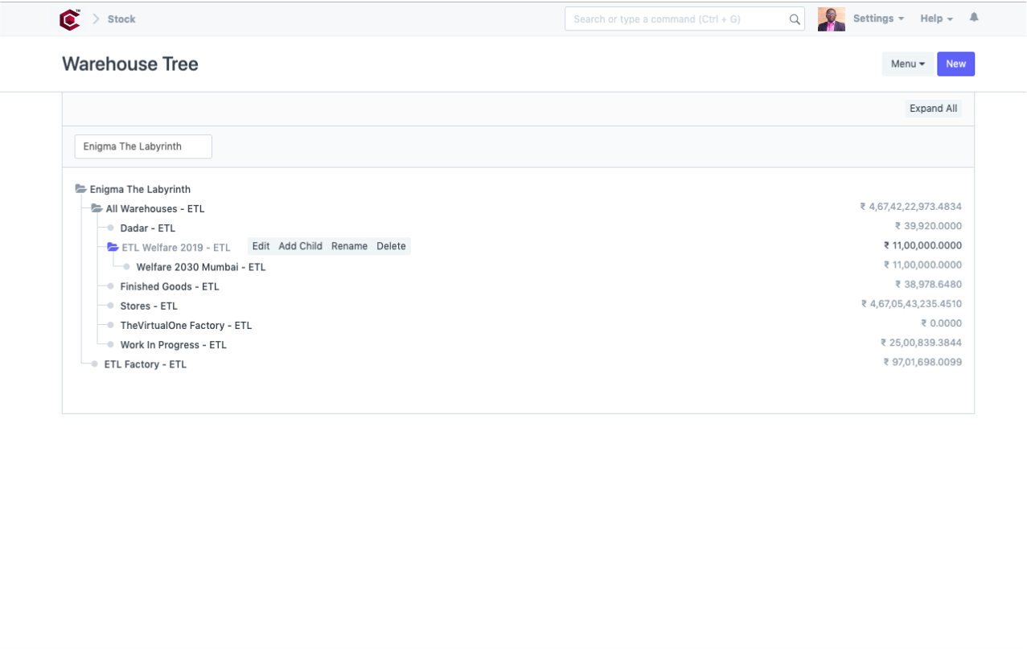This screenshot has height=649, width=1027.
Task: Click Expand All button
Action: (933, 109)
